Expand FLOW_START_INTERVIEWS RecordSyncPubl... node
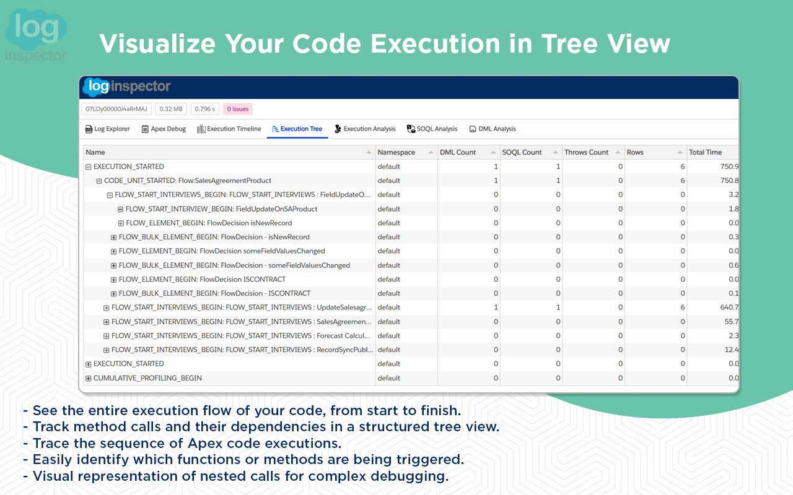 pos(107,350)
